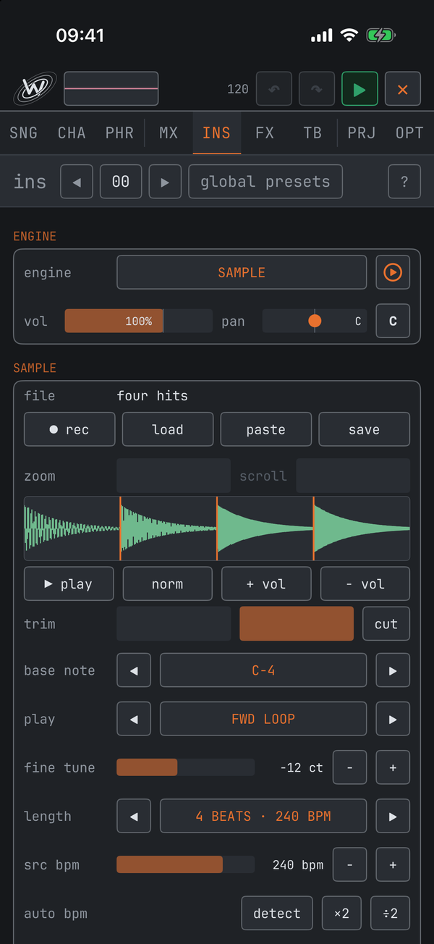Open the SAMPLE engine selector

[x=242, y=273]
